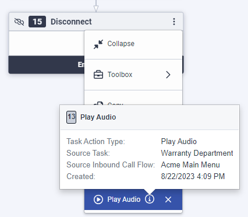Click the Toolbox briefcase icon
Screen dimensions: 248x217
[x=98, y=75]
